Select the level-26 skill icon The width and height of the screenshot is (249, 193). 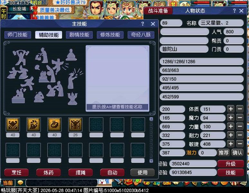point(75,124)
